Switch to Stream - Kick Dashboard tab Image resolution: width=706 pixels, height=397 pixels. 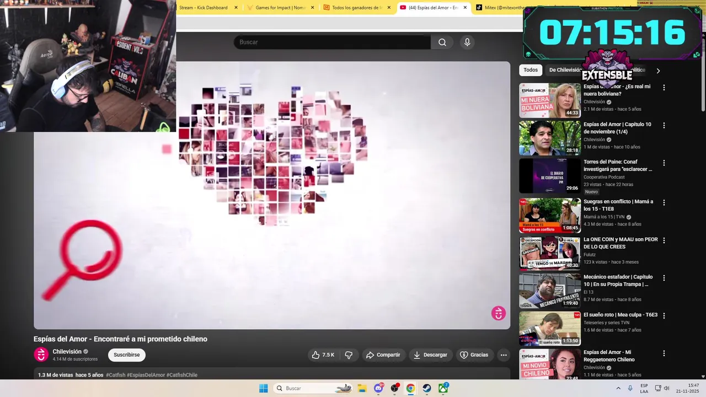(204, 8)
